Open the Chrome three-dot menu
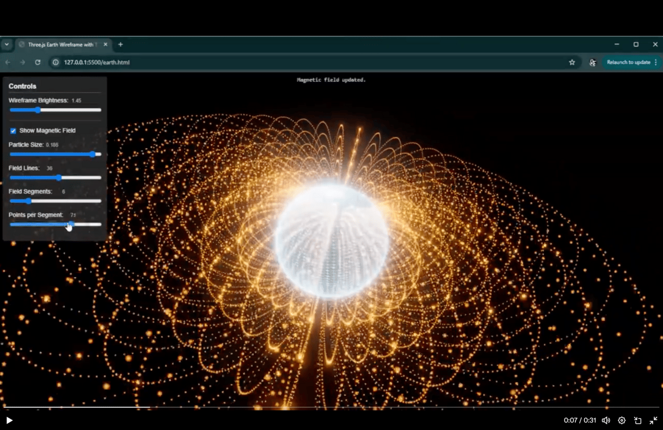Image resolution: width=663 pixels, height=430 pixels. click(656, 62)
